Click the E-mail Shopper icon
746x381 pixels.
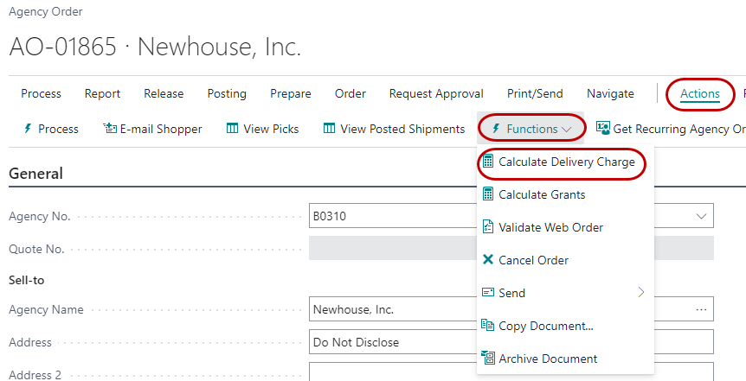(x=110, y=129)
